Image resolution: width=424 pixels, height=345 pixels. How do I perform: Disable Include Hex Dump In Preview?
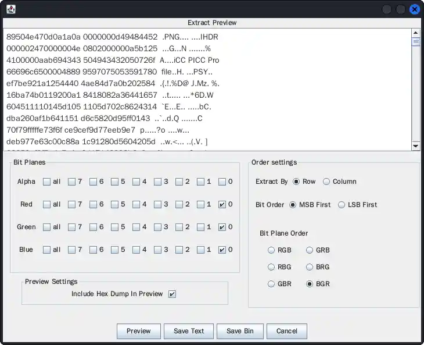click(172, 294)
